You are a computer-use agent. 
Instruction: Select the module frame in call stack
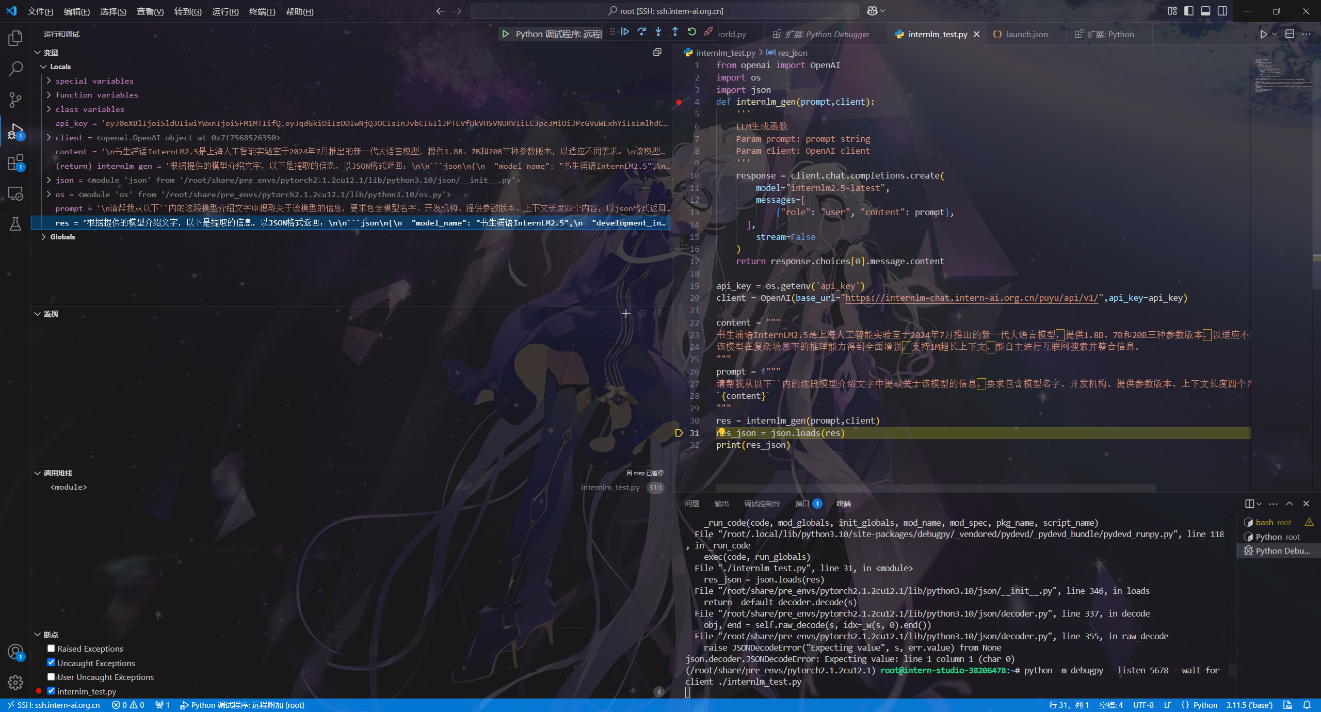point(351,487)
